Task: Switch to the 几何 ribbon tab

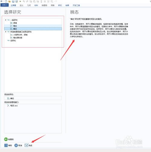Action: coord(29,5)
